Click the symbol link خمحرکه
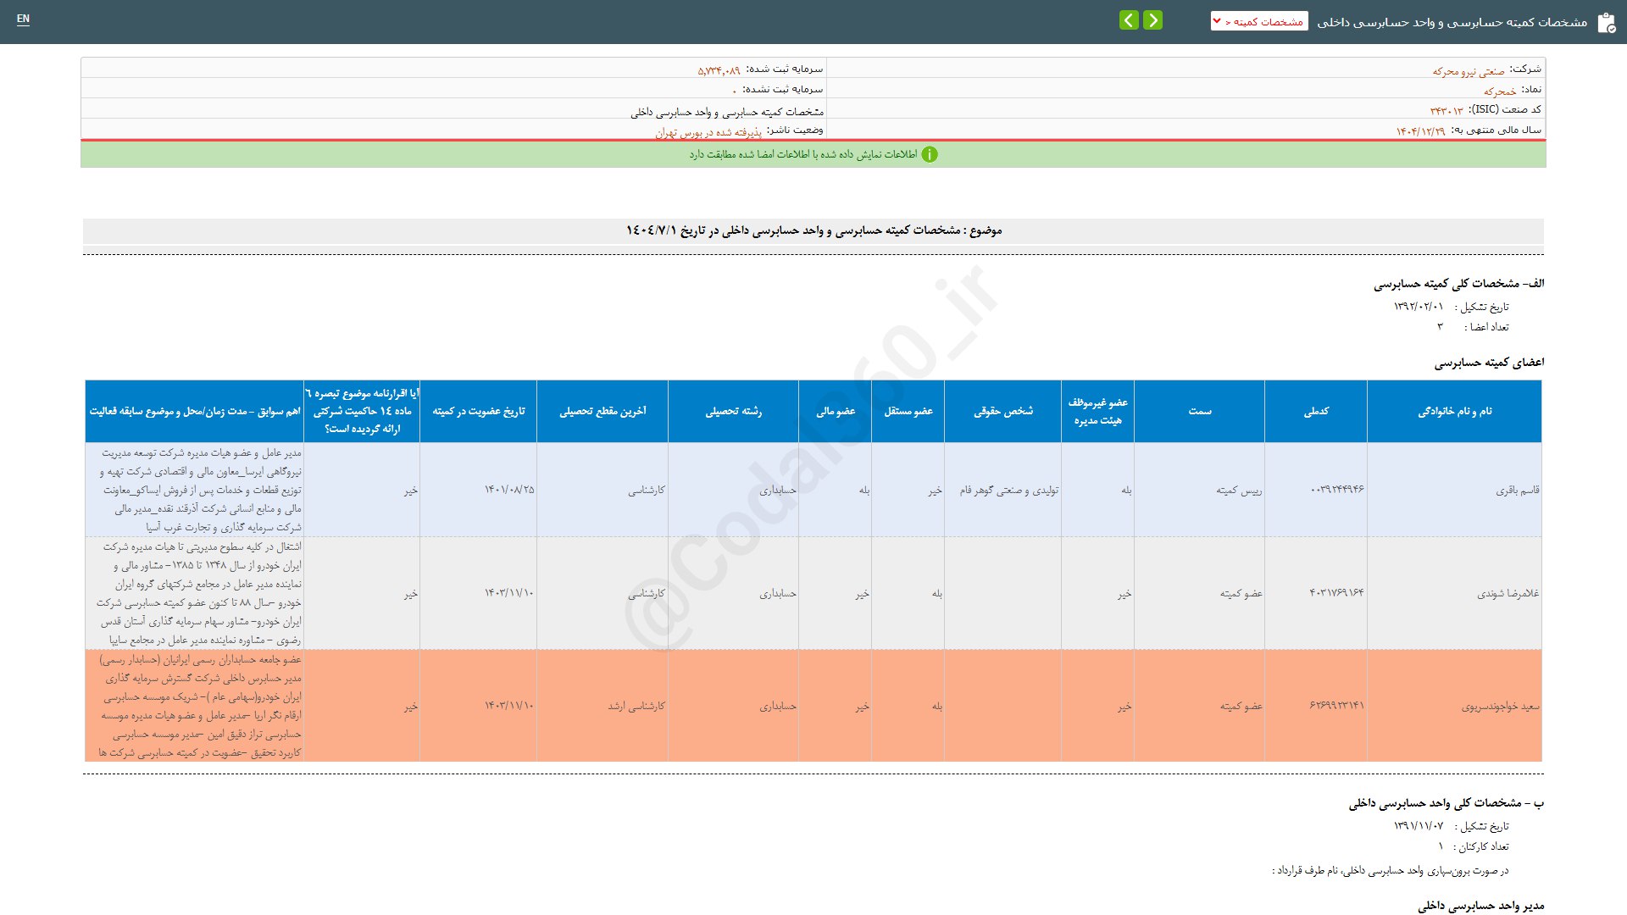Screen dimensions: 1627x915 (x=1499, y=91)
